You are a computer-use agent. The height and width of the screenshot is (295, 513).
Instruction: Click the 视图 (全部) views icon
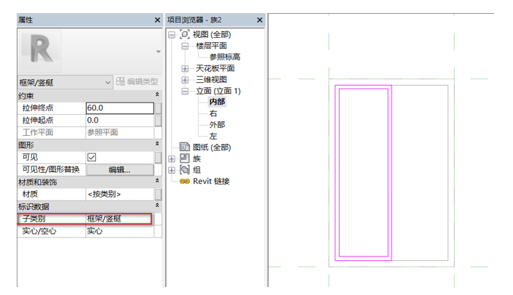click(185, 34)
